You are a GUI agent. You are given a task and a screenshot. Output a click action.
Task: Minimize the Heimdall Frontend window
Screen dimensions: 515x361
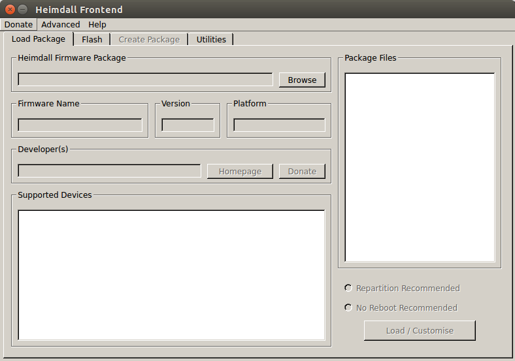click(23, 10)
